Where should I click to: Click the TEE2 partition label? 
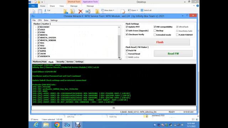(42, 46)
